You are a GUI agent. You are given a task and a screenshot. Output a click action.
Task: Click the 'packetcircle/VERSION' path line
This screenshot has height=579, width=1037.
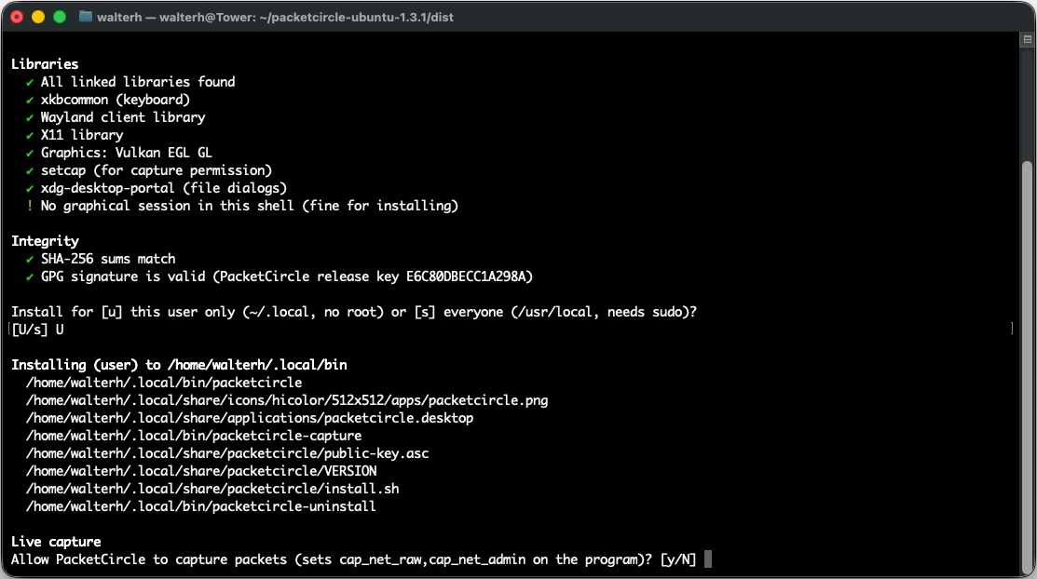201,471
